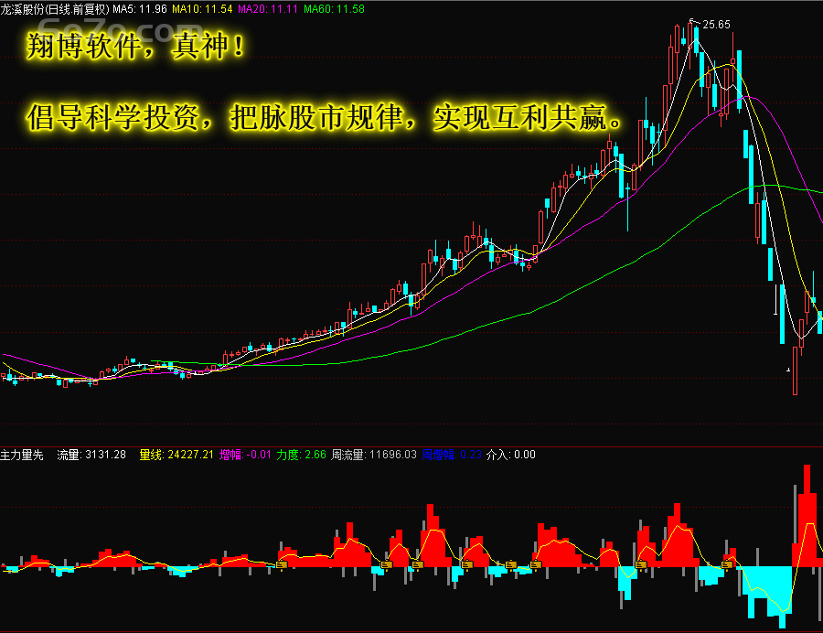The image size is (823, 633).
Task: Click the 增幅: -0.01 value
Action: tap(245, 455)
